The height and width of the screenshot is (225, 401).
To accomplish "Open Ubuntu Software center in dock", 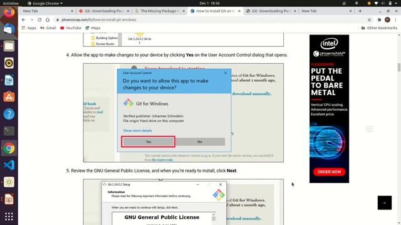I will click(x=9, y=97).
